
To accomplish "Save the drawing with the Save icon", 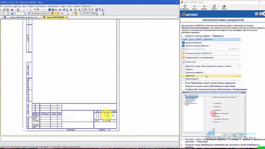I will [7, 10].
